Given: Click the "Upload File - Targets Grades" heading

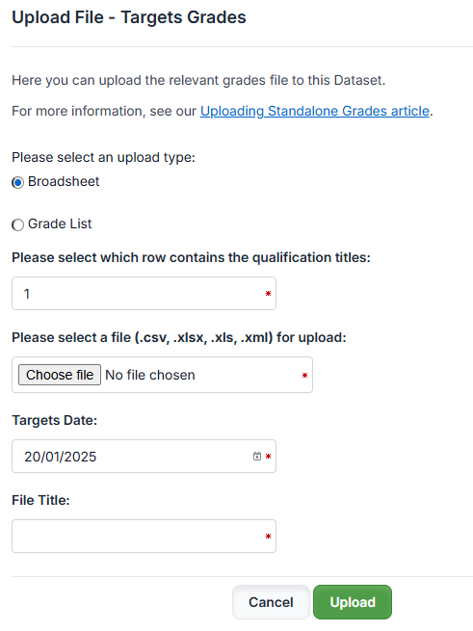Looking at the screenshot, I should point(129,17).
